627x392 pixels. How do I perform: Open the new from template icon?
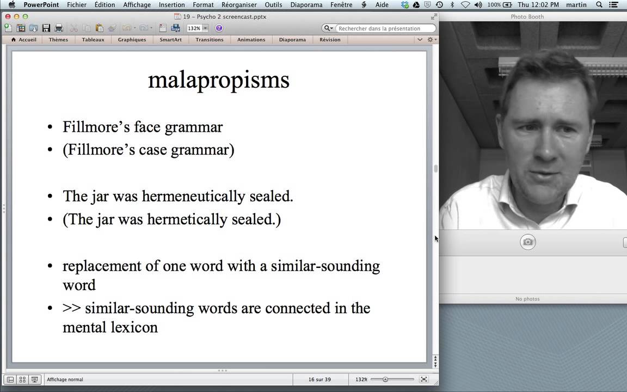[x=21, y=28]
